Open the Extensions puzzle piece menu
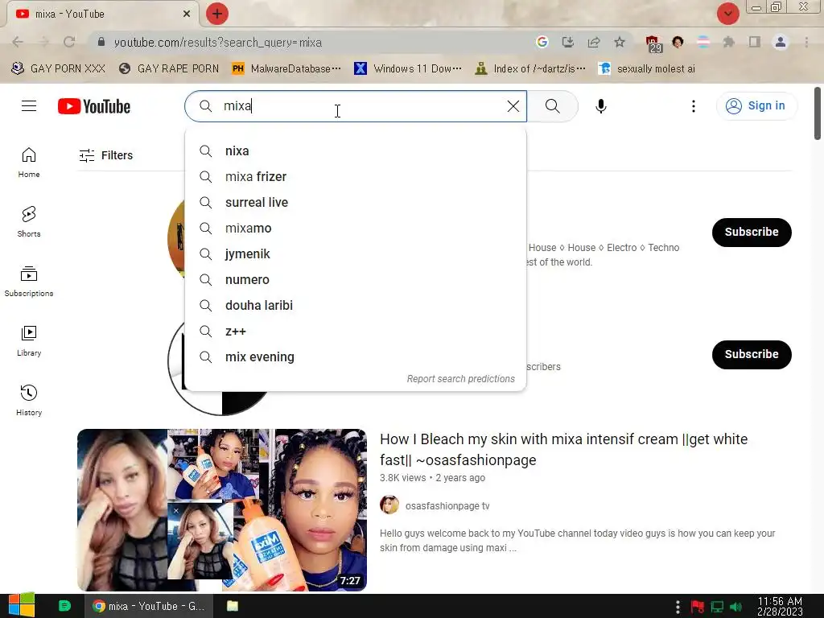The width and height of the screenshot is (824, 618). (728, 42)
